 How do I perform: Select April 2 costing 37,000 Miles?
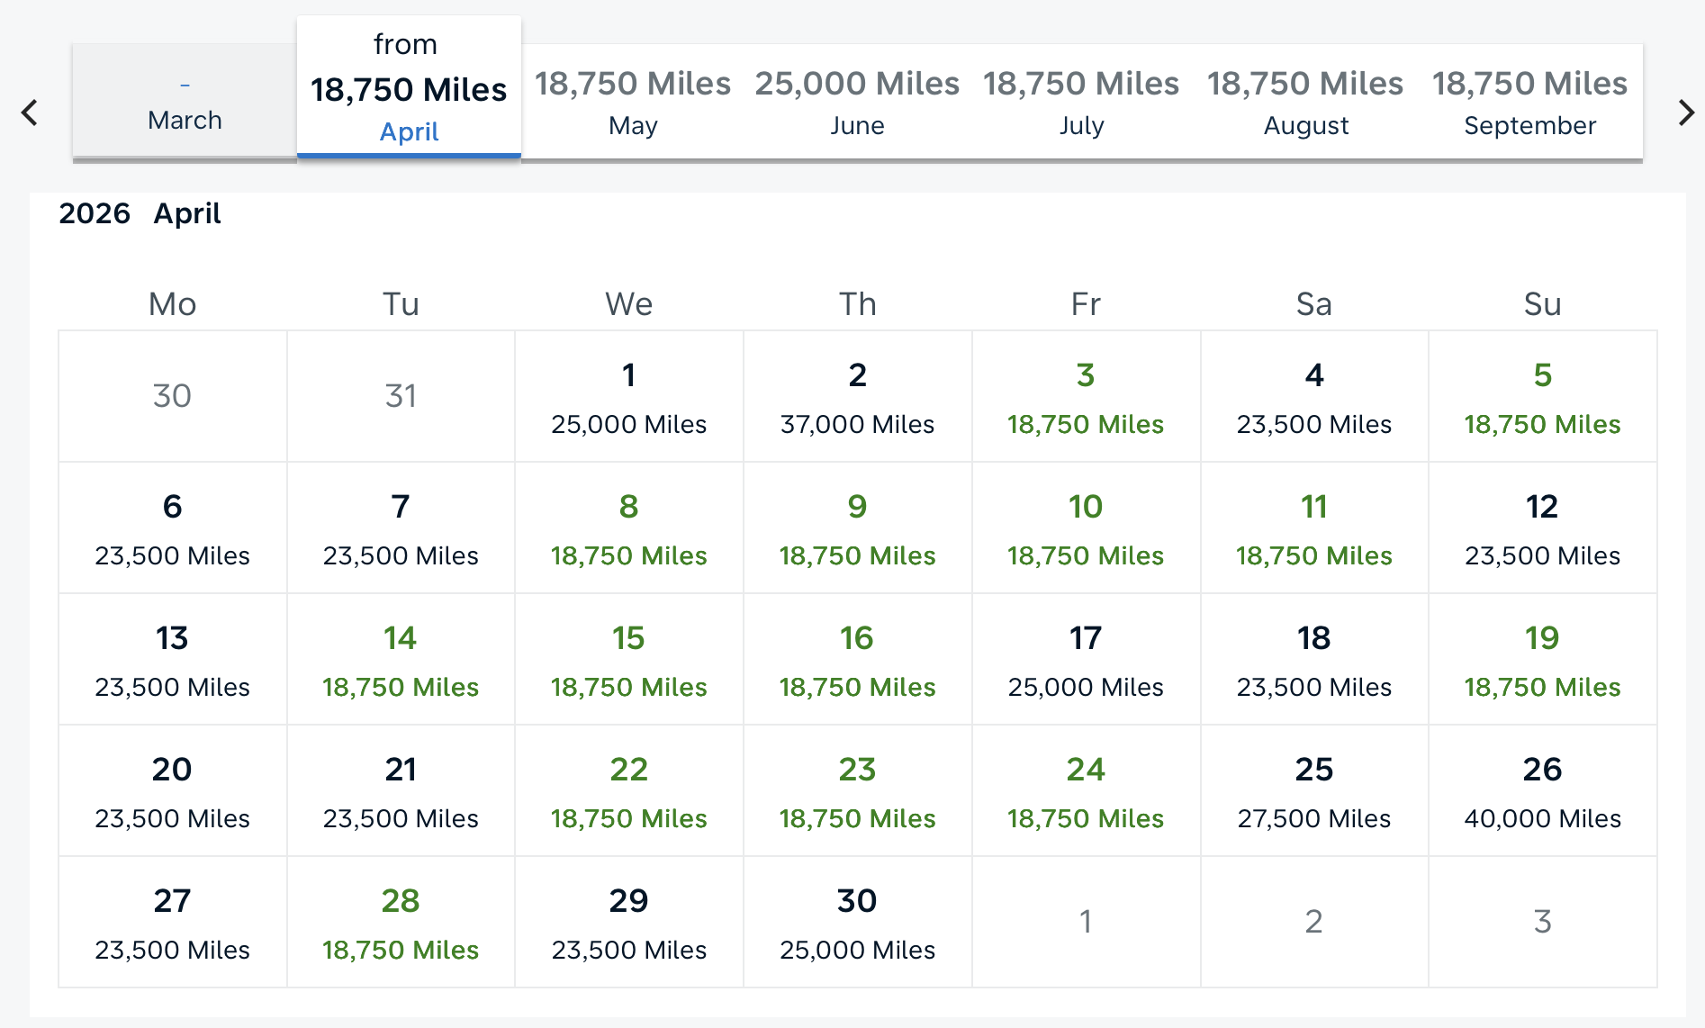857,397
